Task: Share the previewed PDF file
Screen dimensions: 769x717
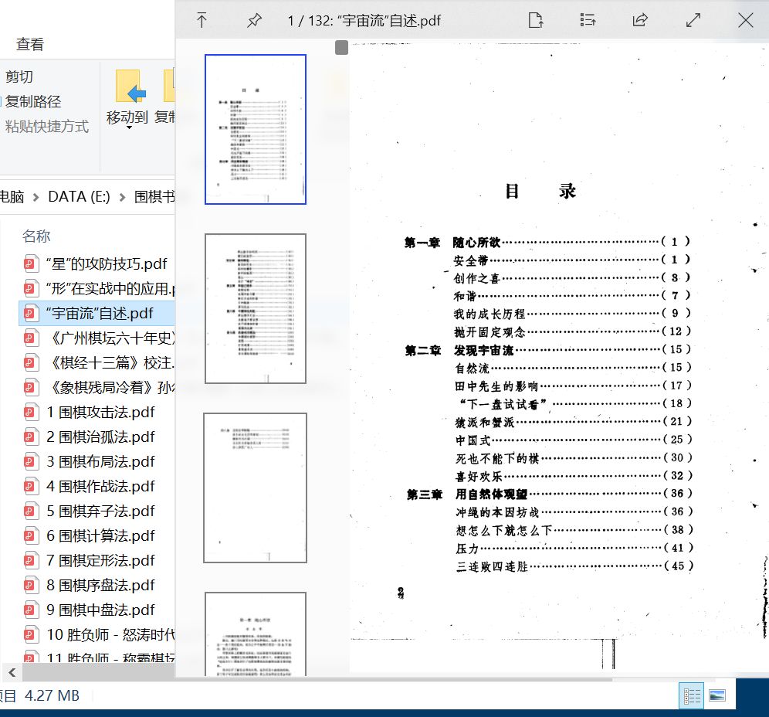Action: pos(639,20)
